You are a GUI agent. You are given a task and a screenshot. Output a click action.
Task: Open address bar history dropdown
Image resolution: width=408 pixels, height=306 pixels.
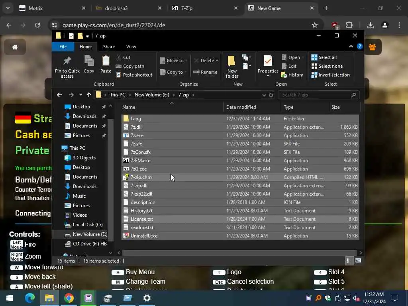(264, 95)
